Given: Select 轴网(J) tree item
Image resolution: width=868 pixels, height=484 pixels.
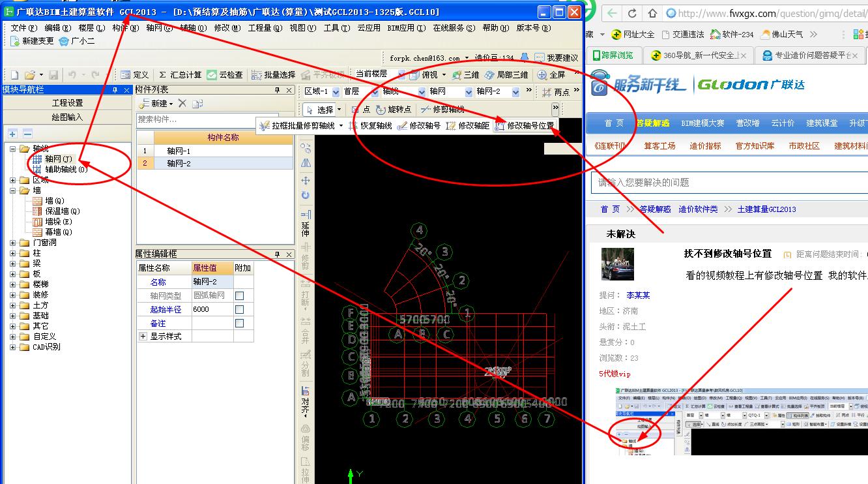Looking at the screenshot, I should [52, 159].
